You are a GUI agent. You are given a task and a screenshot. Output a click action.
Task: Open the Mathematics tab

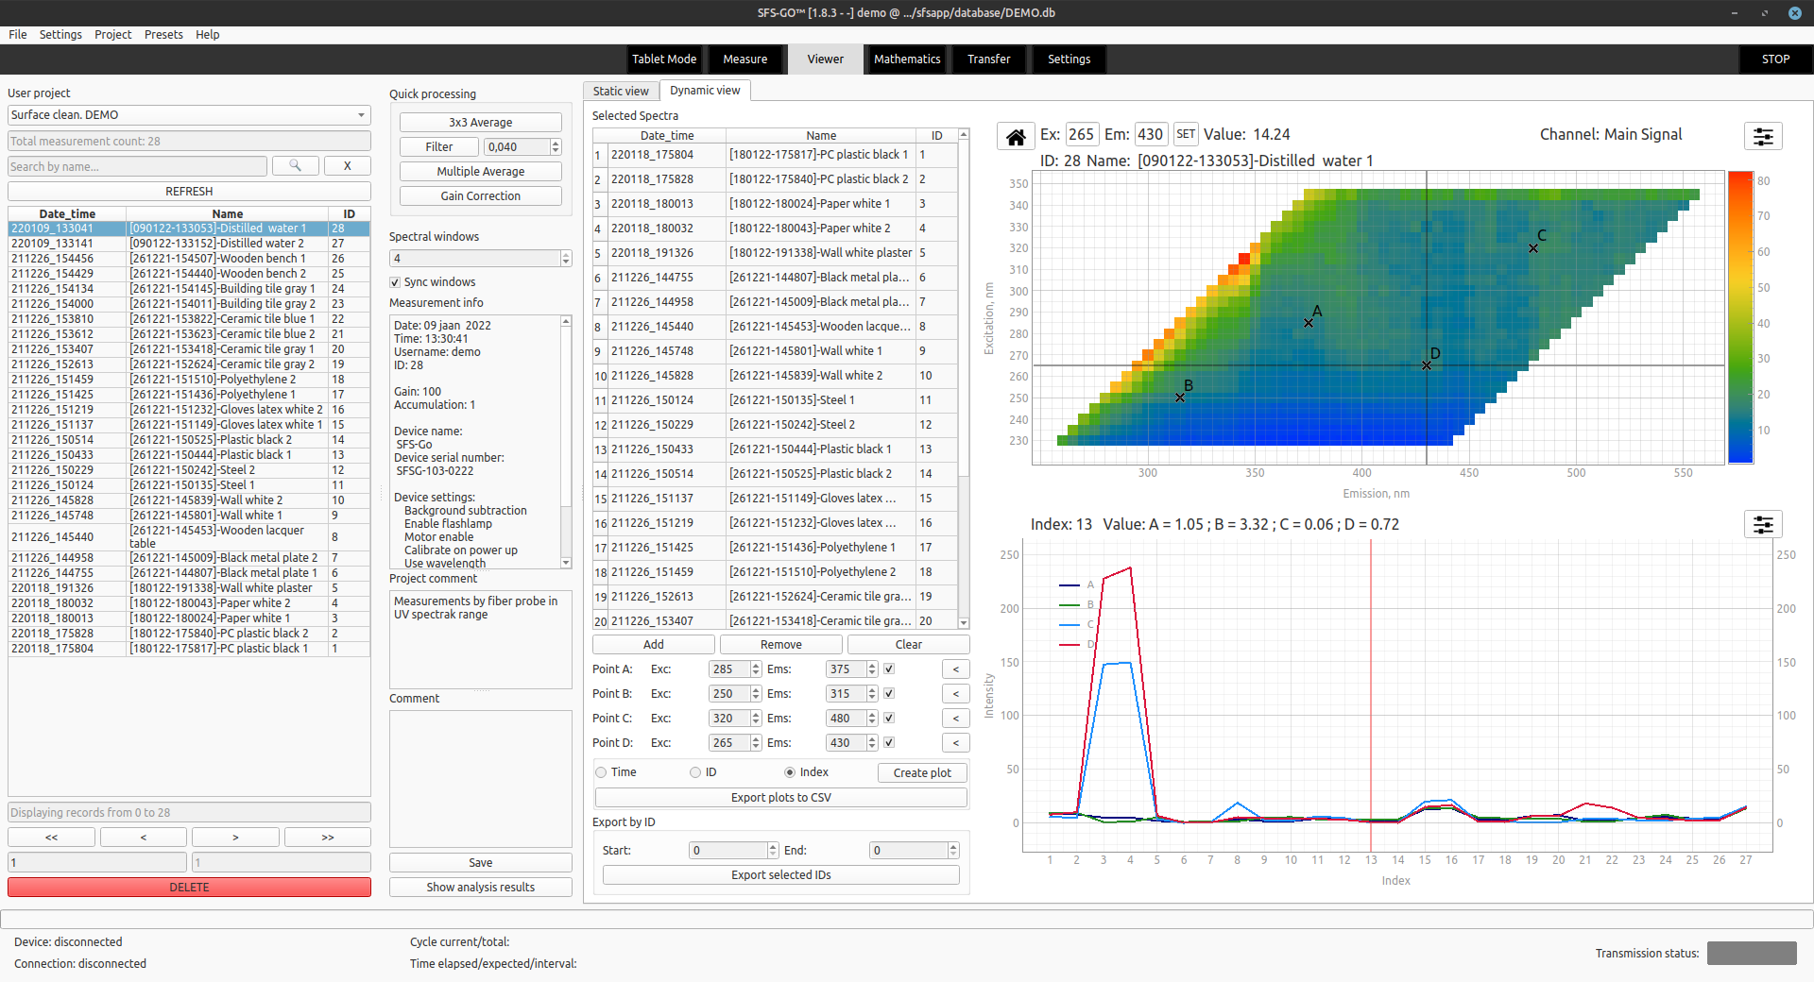click(x=906, y=59)
